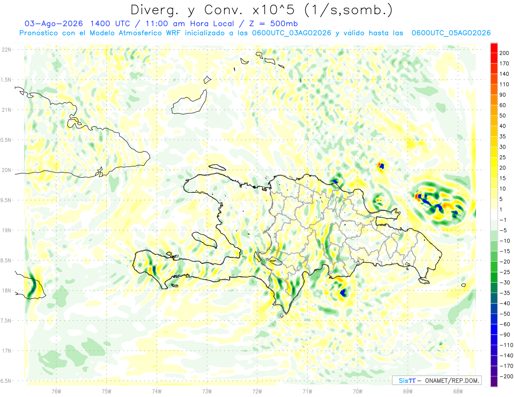Click the white swatch between 1 and -1
Viewport: 514px width, 397px height.
pos(494,215)
